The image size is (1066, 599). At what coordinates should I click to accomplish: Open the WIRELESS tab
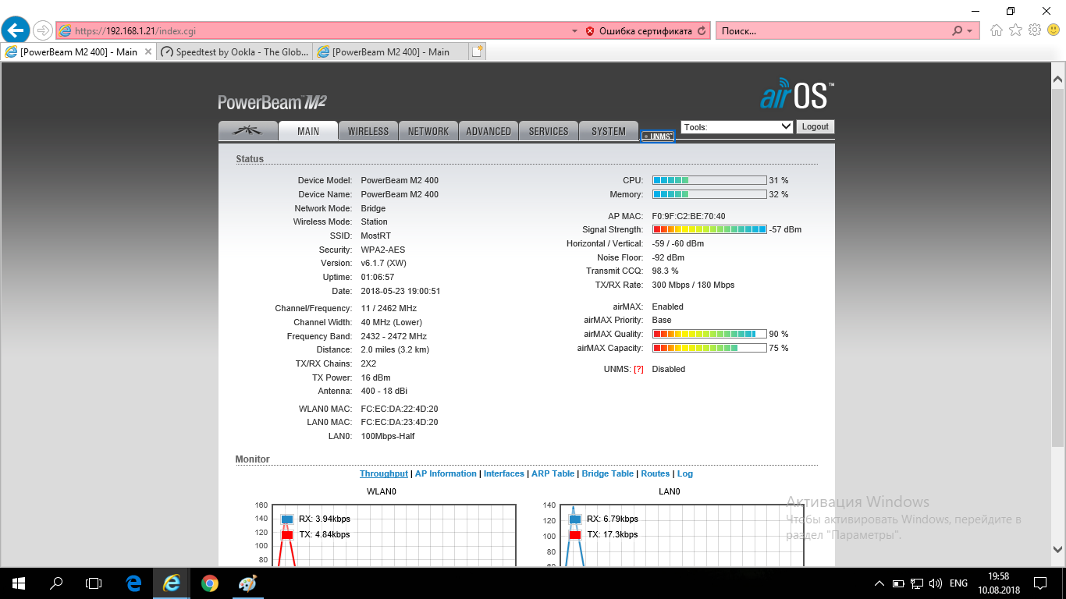click(368, 131)
